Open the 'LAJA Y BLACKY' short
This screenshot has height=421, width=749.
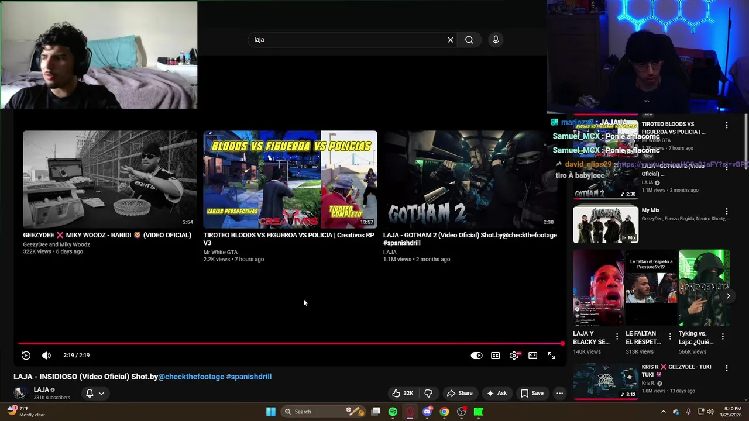598,288
